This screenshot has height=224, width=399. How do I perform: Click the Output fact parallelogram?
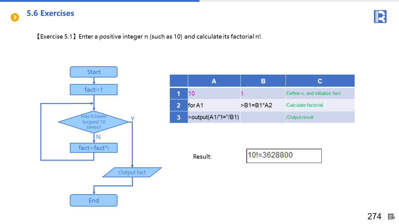(x=132, y=172)
